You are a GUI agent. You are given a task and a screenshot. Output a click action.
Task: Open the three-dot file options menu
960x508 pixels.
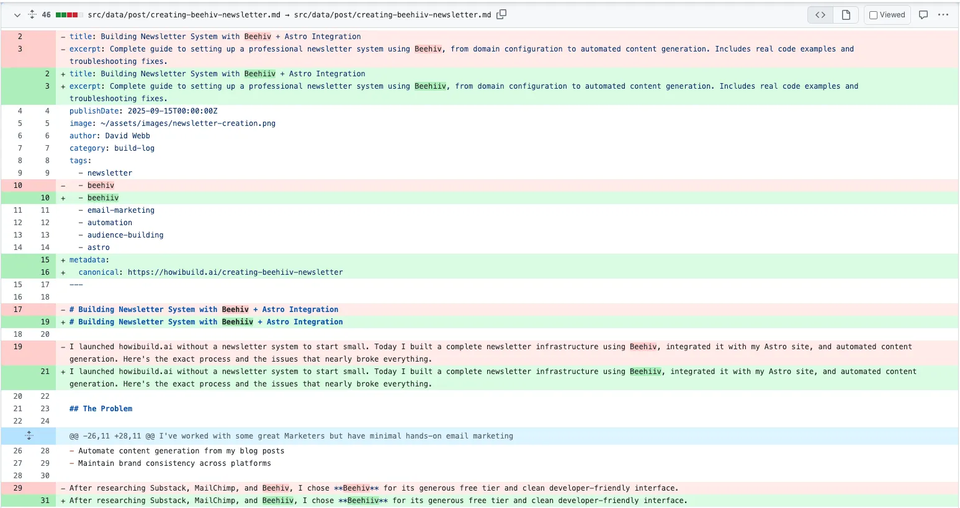pyautogui.click(x=943, y=15)
